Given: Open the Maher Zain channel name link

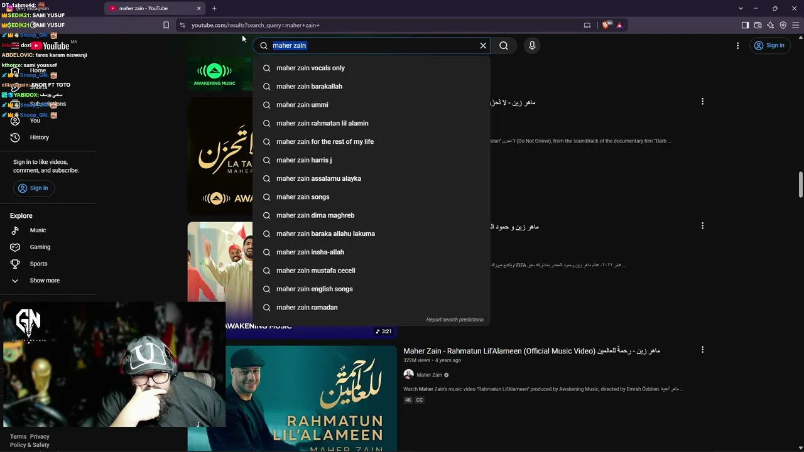Looking at the screenshot, I should (429, 375).
